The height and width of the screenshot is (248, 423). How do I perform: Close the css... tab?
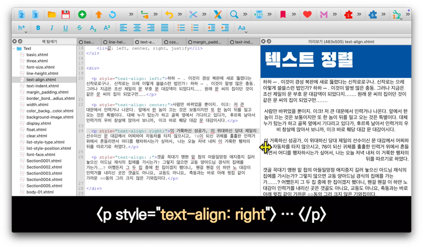166,42
